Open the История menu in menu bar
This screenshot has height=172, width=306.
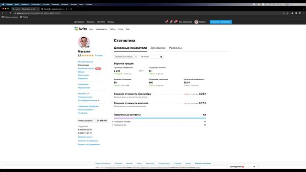pyautogui.click(x=46, y=4)
